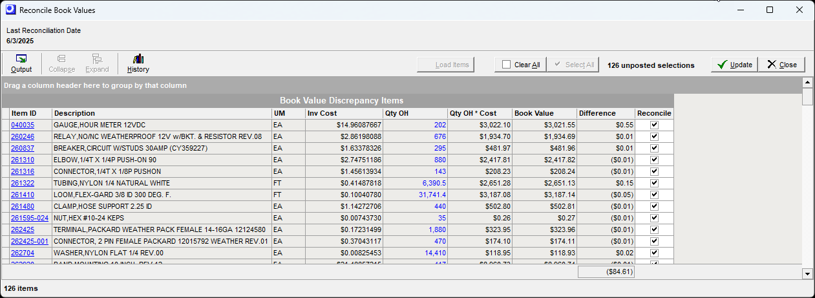815x298 pixels.
Task: Select Qty OH value 14,410
Action: point(435,253)
